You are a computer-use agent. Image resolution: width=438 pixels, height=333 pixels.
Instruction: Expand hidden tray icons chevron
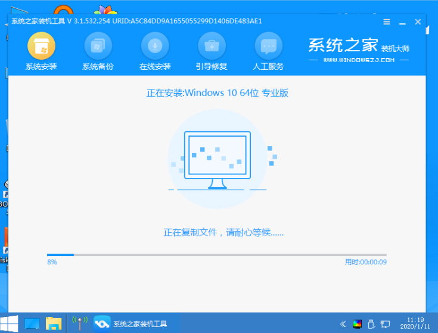click(x=343, y=324)
